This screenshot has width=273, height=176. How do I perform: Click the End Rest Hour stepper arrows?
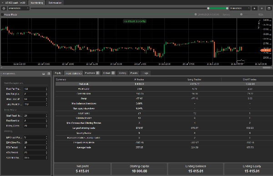pos(46,121)
